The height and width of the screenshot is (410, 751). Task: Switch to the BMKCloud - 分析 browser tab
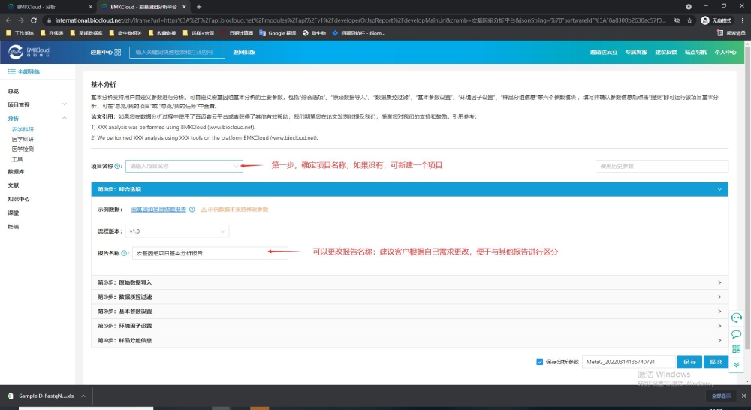click(45, 6)
